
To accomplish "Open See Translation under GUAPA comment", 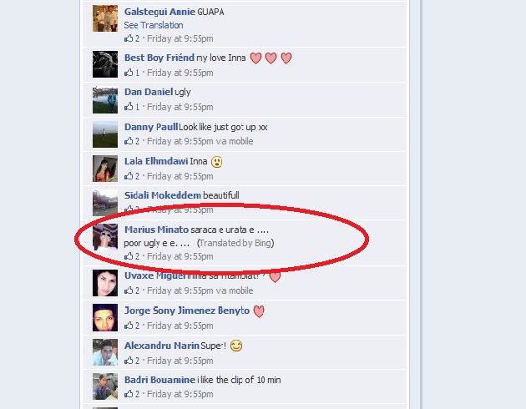I will point(154,25).
